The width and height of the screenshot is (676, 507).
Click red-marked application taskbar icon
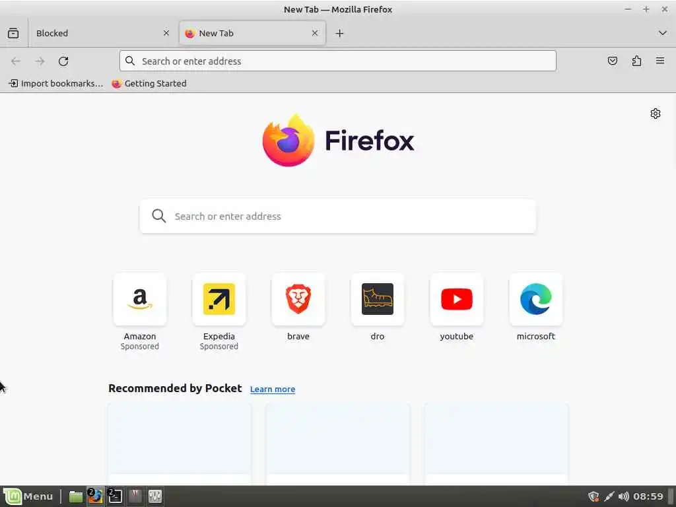click(135, 496)
